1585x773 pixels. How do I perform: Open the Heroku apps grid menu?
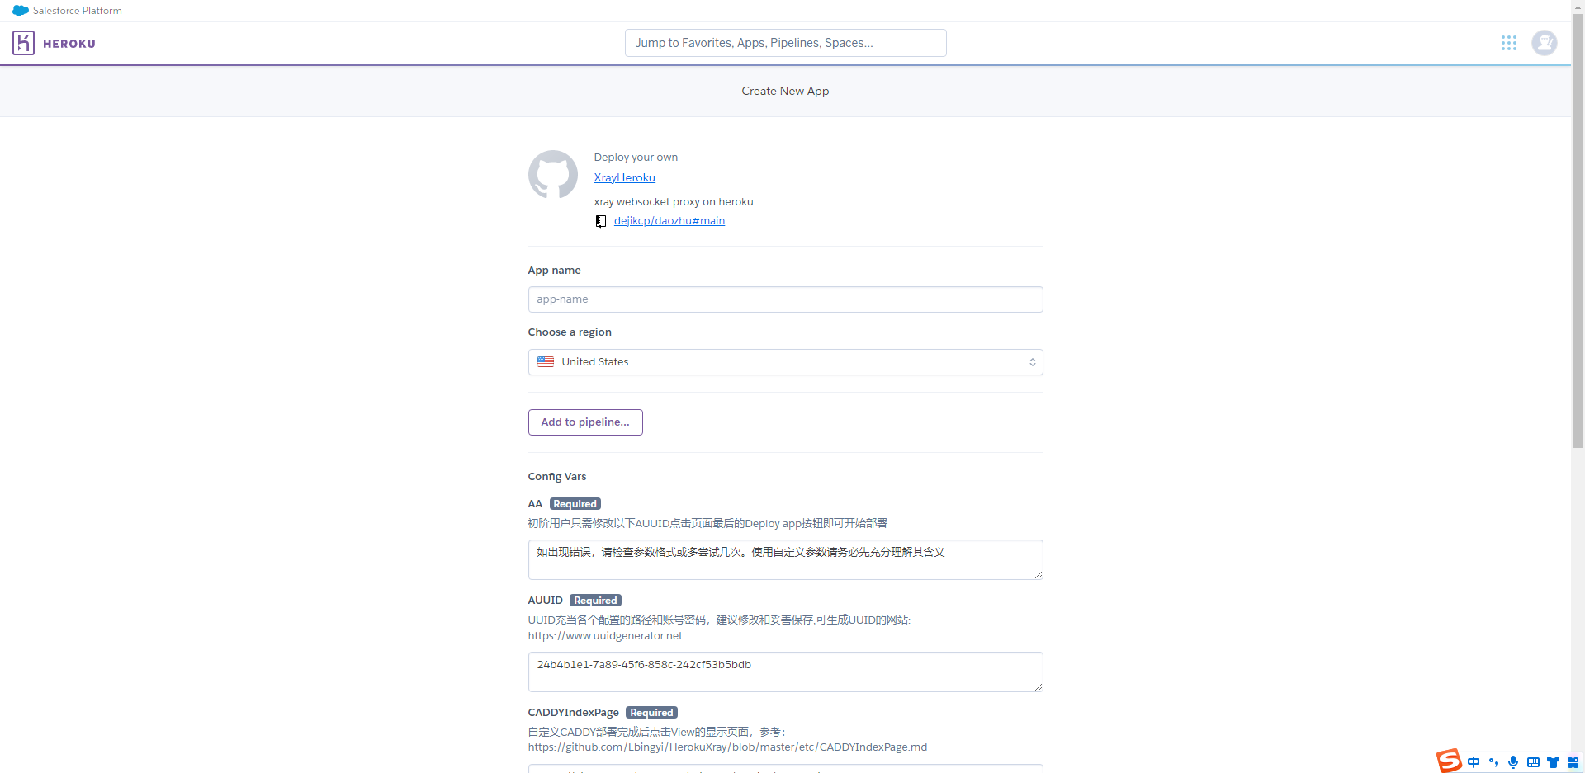(1508, 43)
